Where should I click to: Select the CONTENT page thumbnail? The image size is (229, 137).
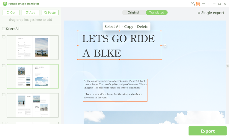point(33,47)
